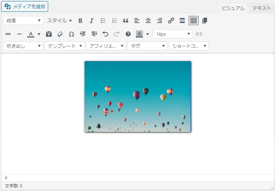The width and height of the screenshot is (275, 191).
Task: Undo the last action
Action: [x=105, y=34]
